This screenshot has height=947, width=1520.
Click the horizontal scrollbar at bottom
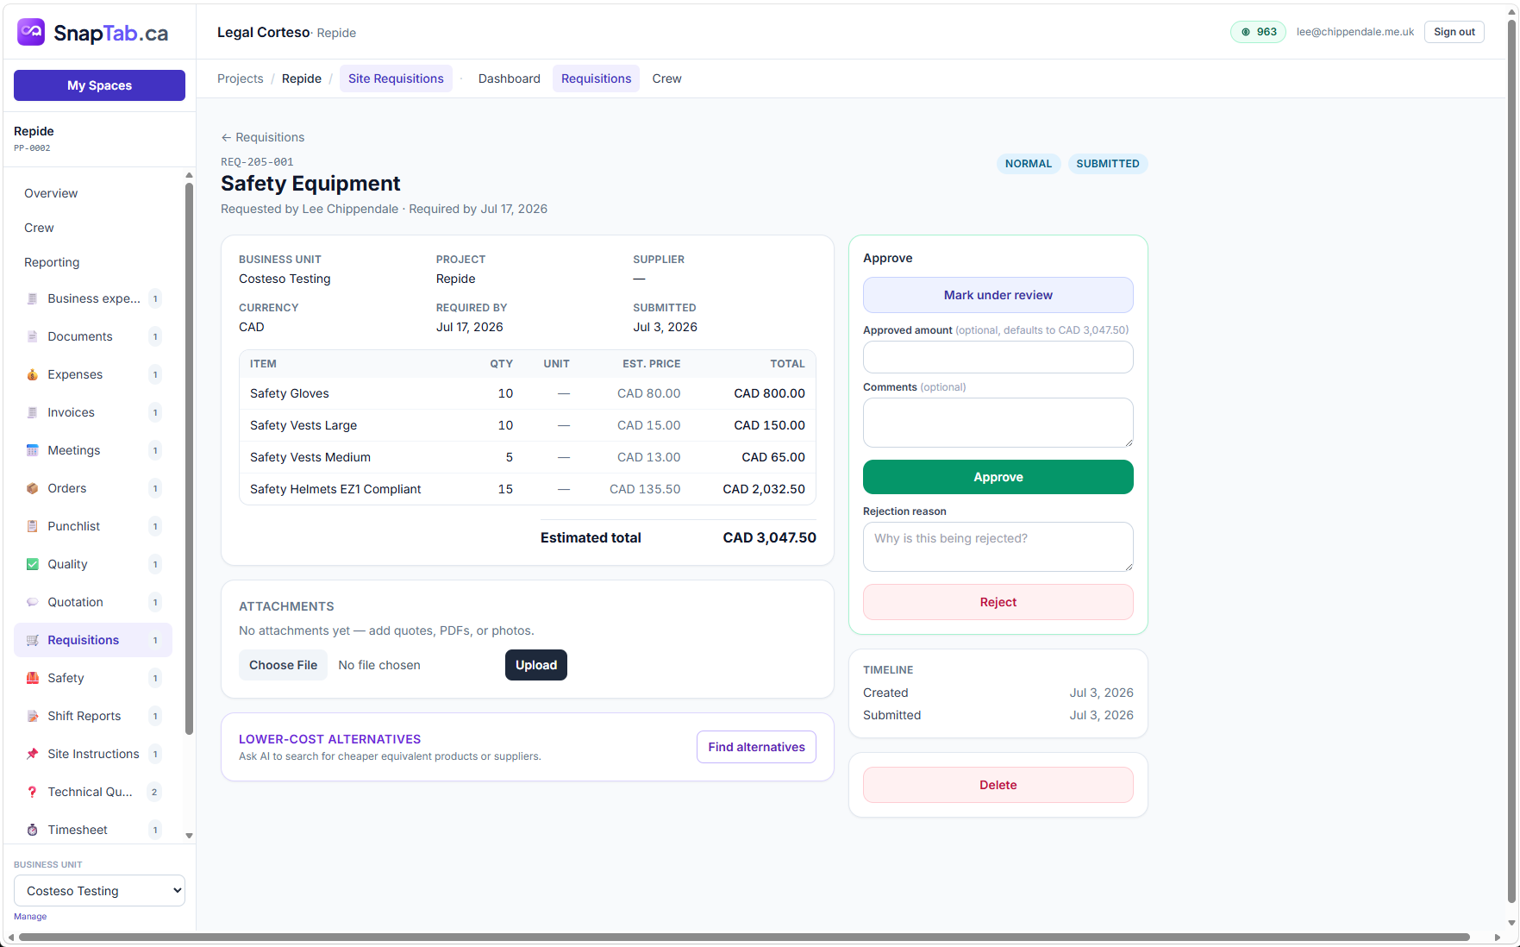pos(743,937)
